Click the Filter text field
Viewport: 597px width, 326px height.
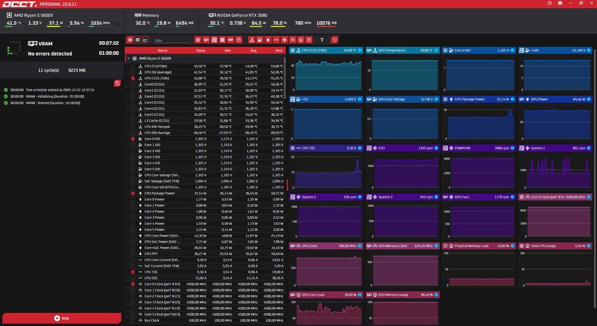click(x=171, y=41)
